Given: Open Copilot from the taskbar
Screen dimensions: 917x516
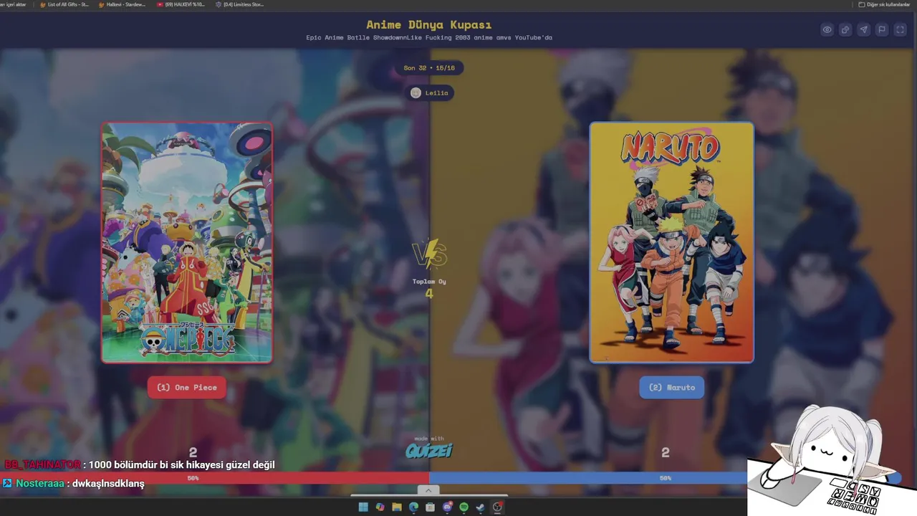Looking at the screenshot, I should pos(380,507).
